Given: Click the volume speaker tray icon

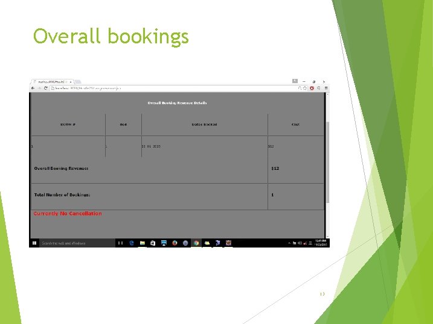Looking at the screenshot, I should 300,243.
